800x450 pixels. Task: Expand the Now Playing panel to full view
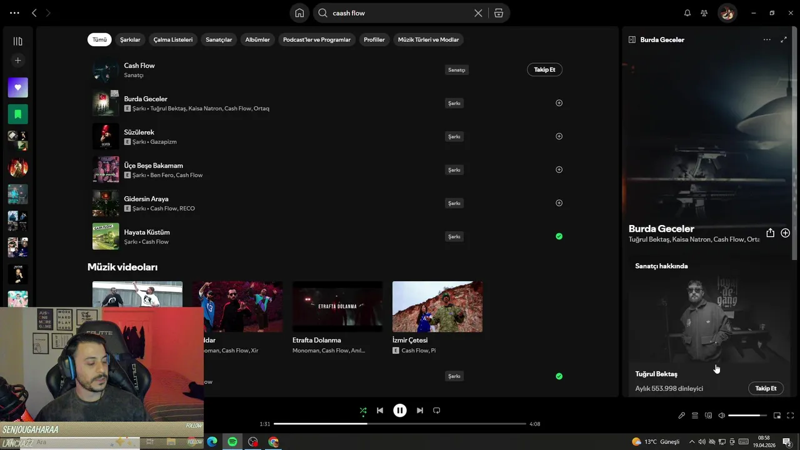point(784,39)
